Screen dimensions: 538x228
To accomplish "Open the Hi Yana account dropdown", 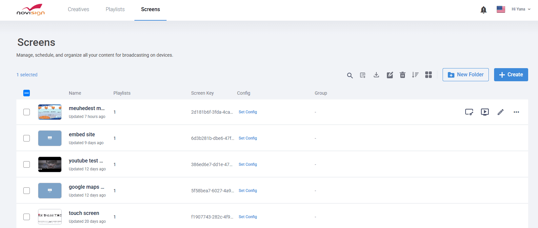I will point(521,9).
